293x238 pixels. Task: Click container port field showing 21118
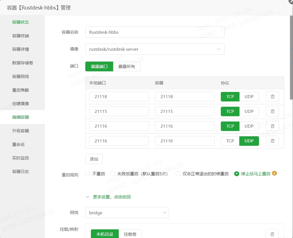tap(185, 97)
